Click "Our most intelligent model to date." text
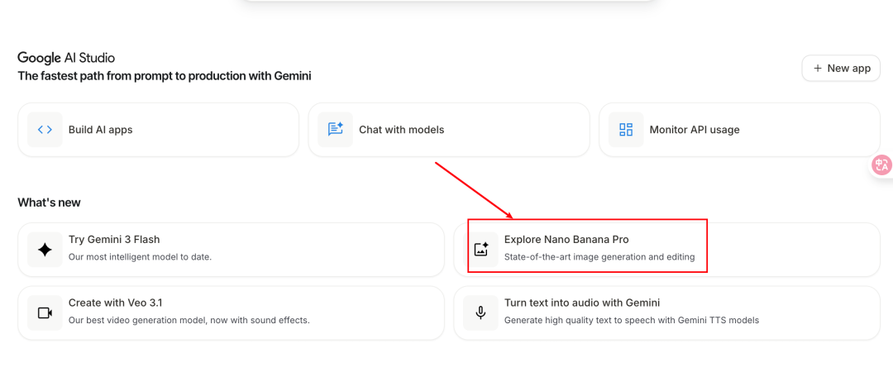Screen dimensions: 893x377 coord(140,257)
